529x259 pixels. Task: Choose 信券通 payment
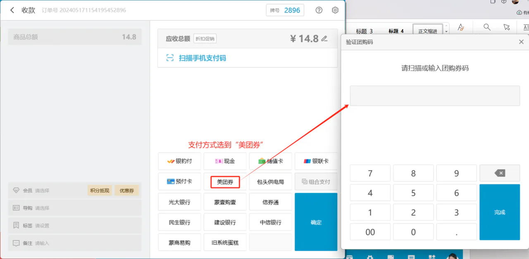(270, 202)
